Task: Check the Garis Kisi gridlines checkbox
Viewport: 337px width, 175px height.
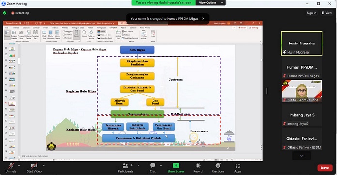Action: pyautogui.click(x=64, y=34)
